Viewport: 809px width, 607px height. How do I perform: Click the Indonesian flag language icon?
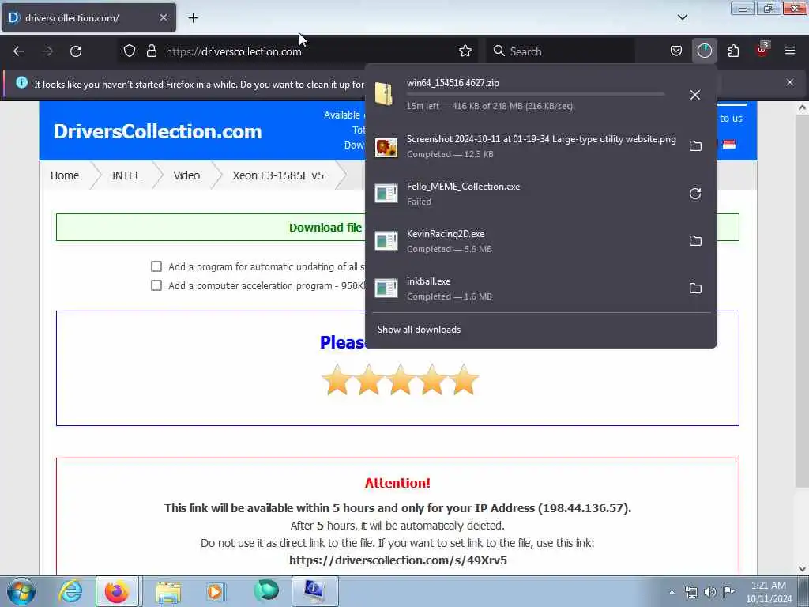pyautogui.click(x=729, y=145)
